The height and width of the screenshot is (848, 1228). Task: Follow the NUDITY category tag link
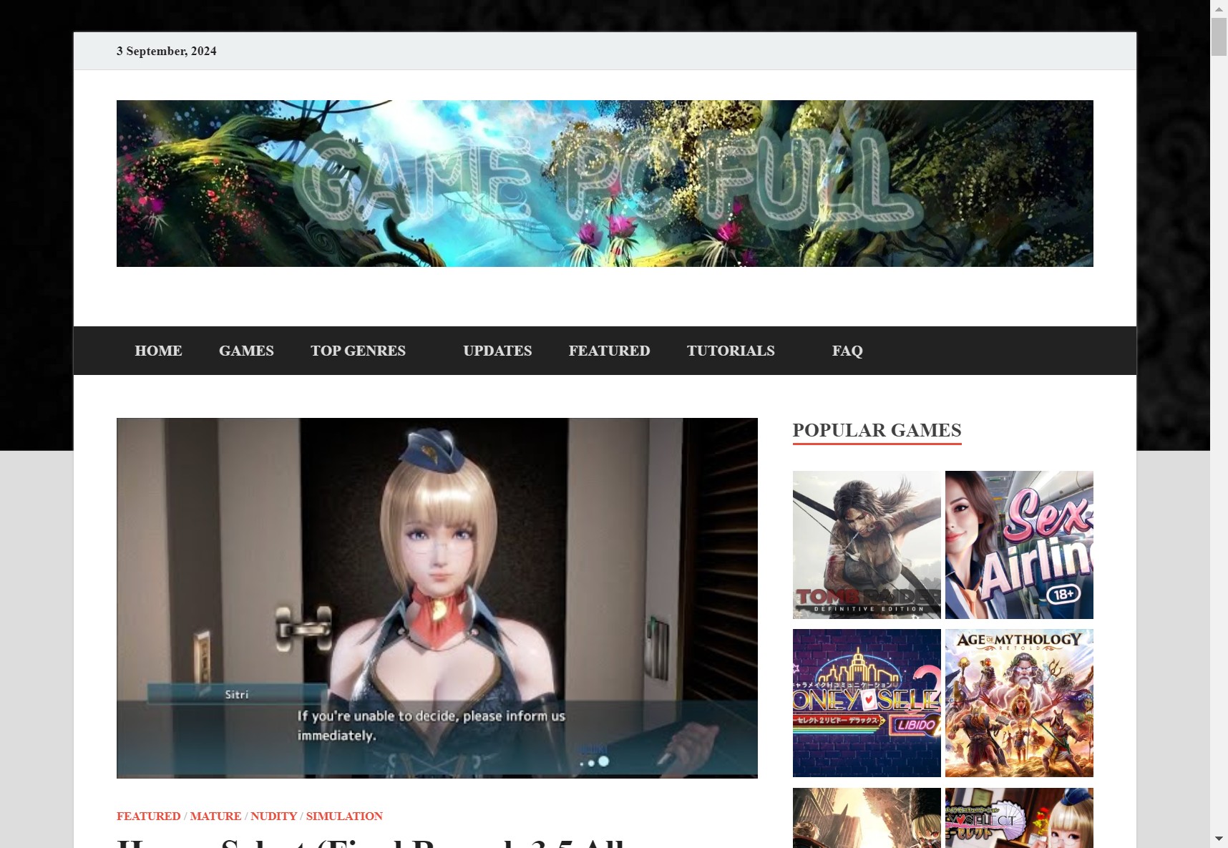pyautogui.click(x=273, y=816)
